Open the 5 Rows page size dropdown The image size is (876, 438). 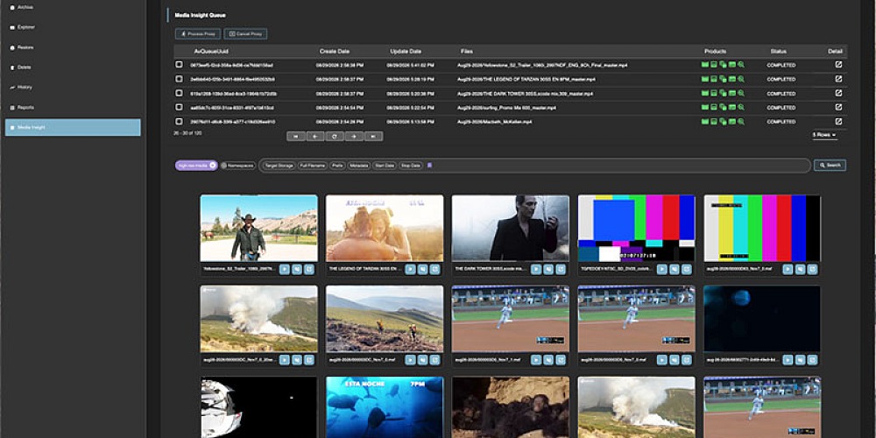(824, 135)
